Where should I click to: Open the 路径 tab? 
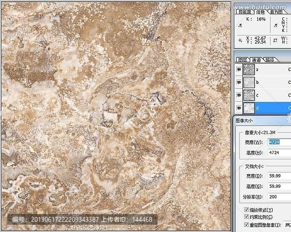tap(270, 60)
